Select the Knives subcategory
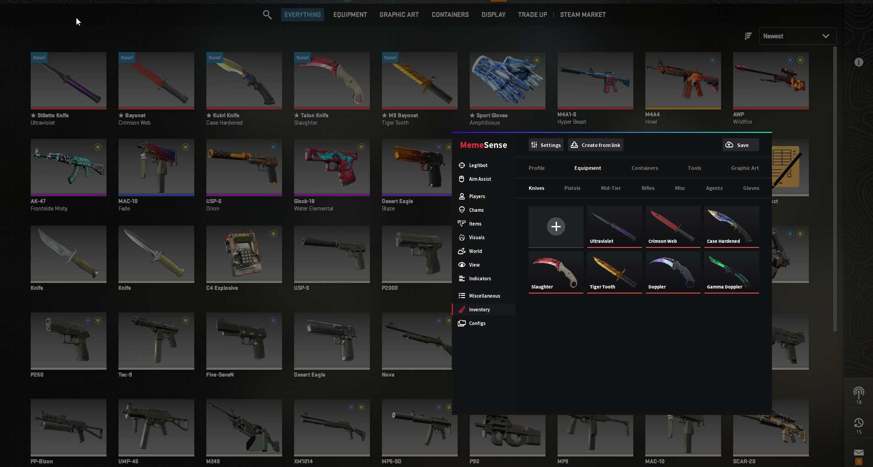The image size is (873, 467). pyautogui.click(x=536, y=188)
